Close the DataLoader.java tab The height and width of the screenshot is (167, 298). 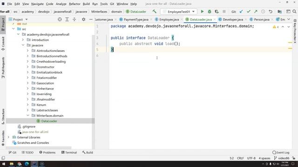[x=215, y=19]
